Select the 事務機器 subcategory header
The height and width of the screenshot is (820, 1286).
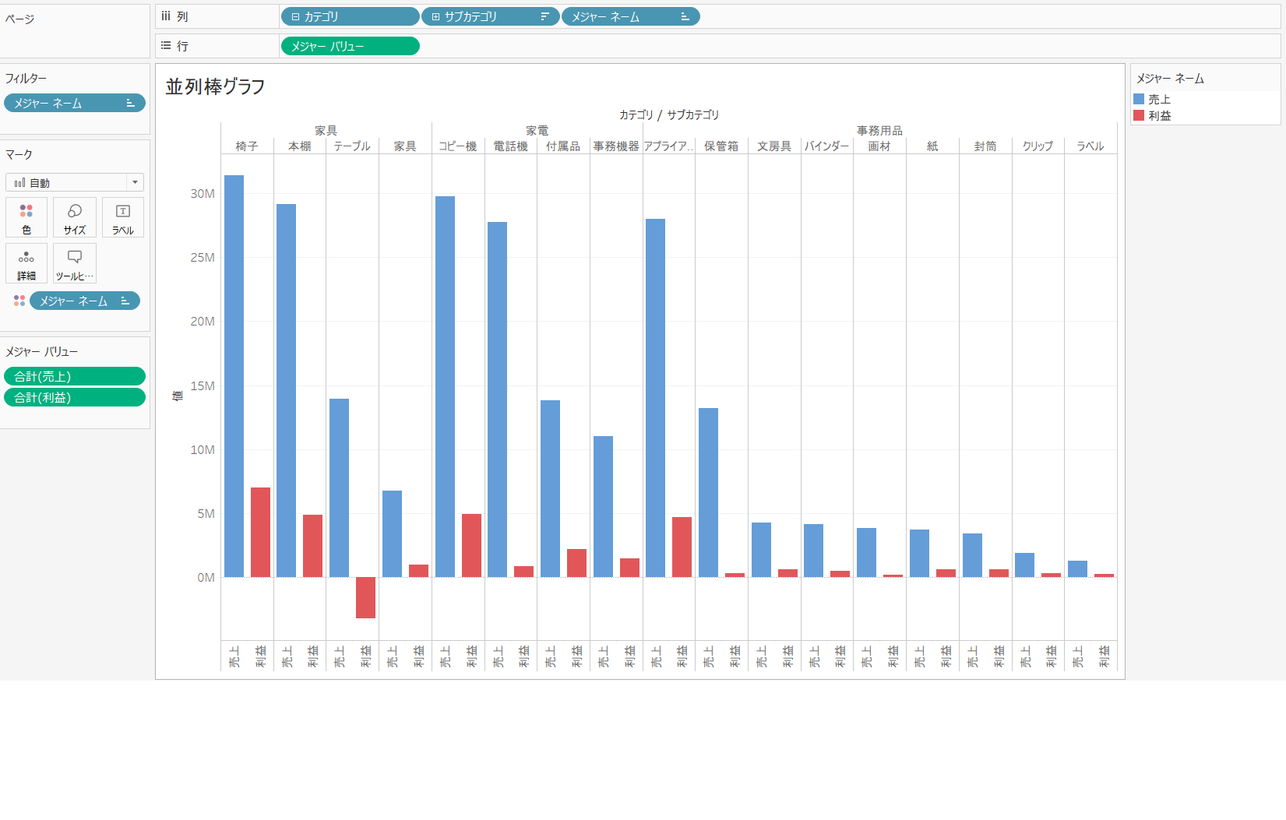(x=616, y=146)
